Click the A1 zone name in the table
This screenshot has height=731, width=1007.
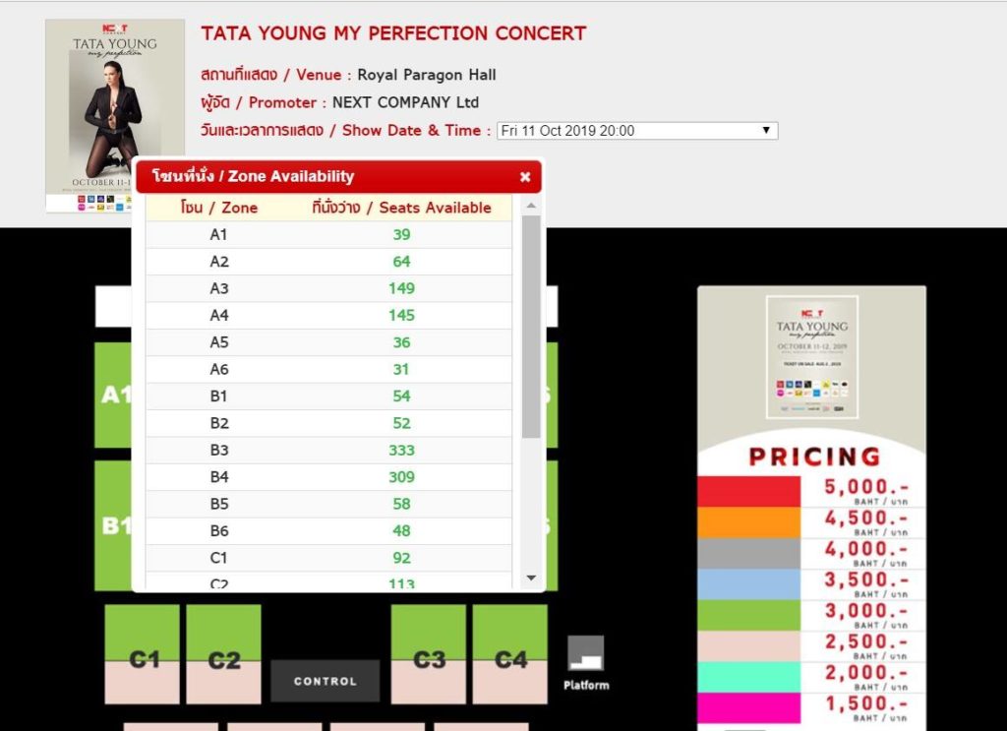point(218,234)
